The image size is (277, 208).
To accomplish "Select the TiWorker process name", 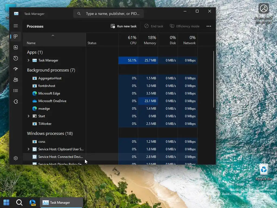I will click(45, 124).
